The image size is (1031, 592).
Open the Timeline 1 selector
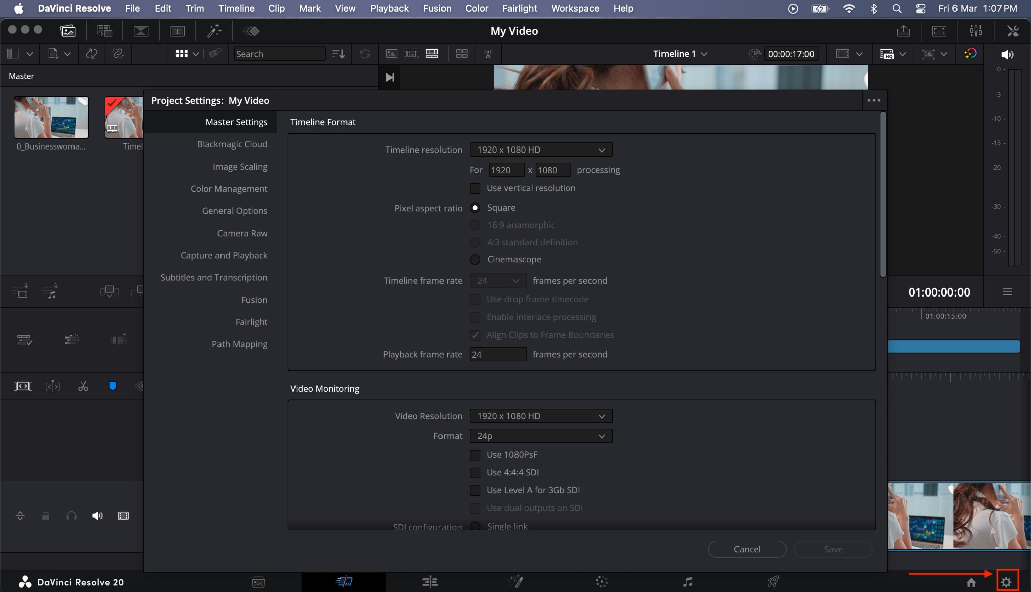(679, 54)
